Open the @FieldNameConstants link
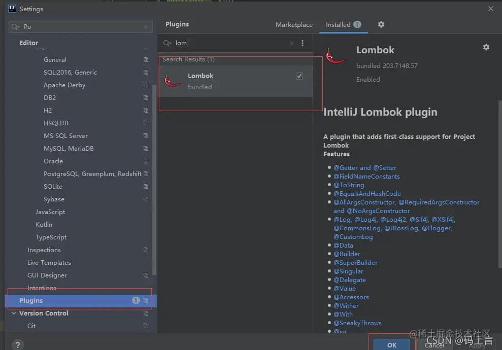 pyautogui.click(x=366, y=177)
